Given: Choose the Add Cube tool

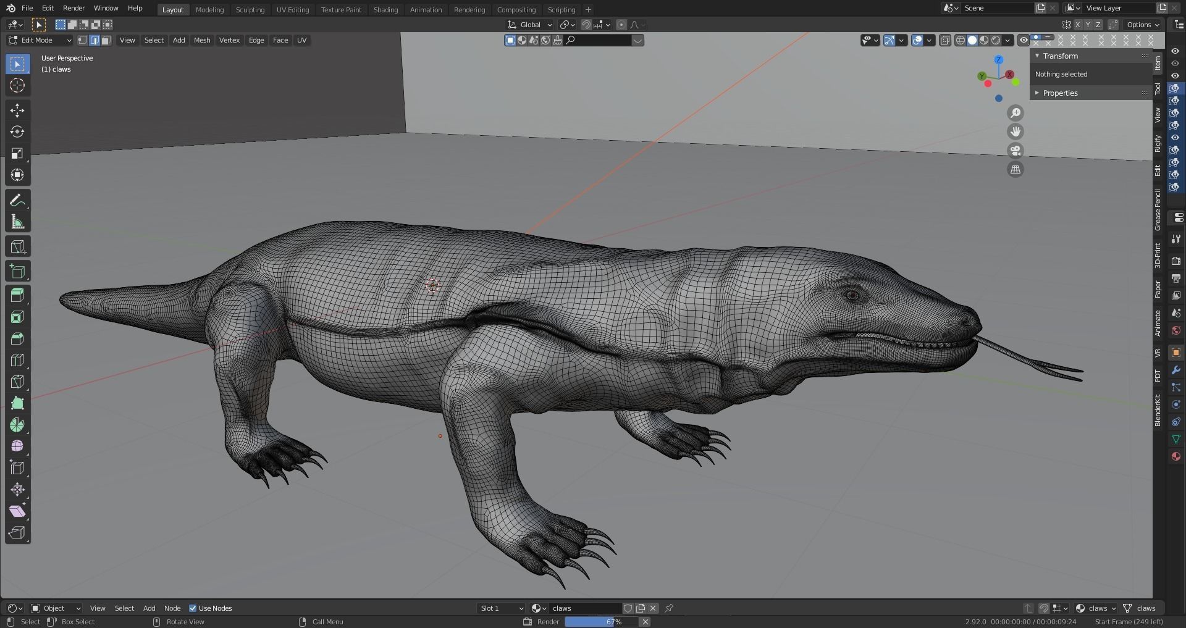Looking at the screenshot, I should click(17, 272).
